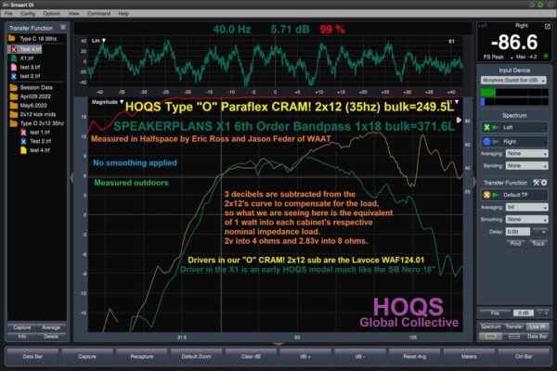
Task: Open the Config menu
Action: (28, 14)
